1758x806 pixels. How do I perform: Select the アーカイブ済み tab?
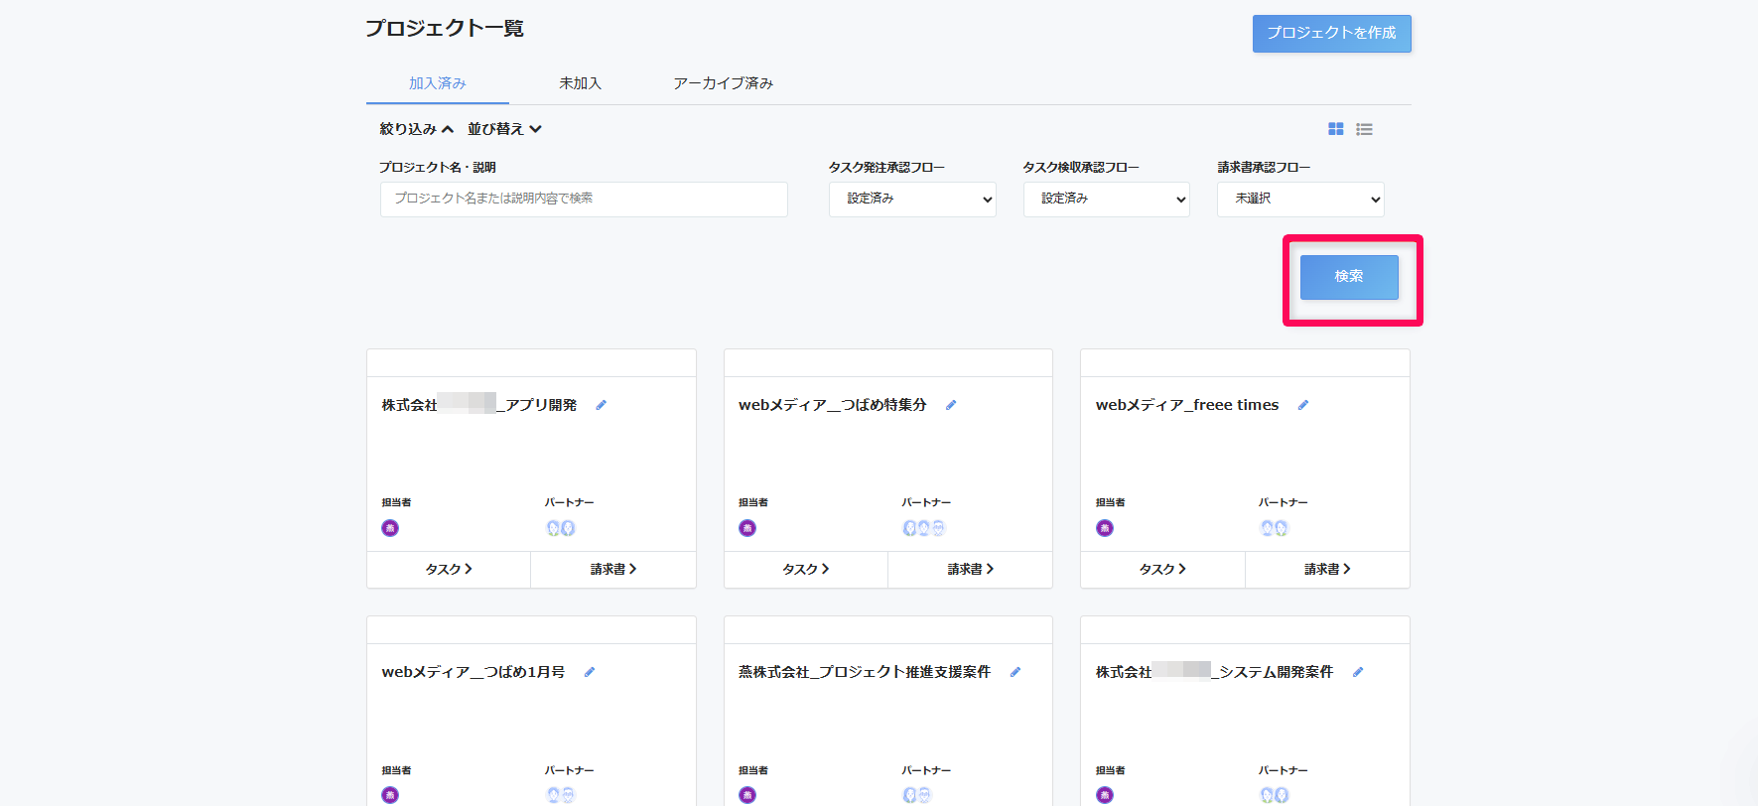pos(723,83)
